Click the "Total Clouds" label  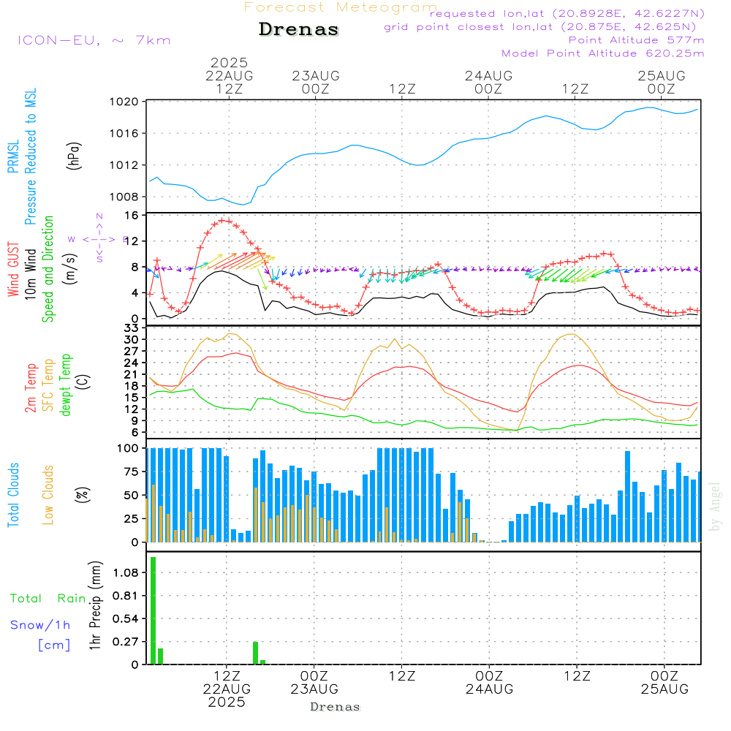tap(13, 495)
